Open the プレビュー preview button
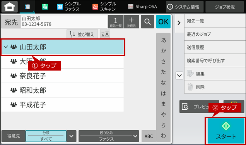The image size is (246, 145). pos(199,107)
